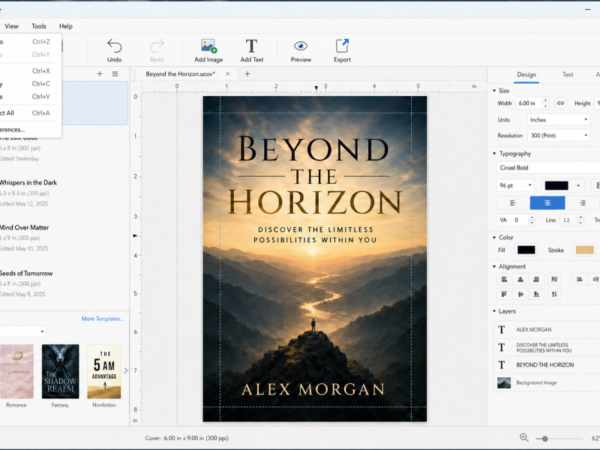600x450 pixels.
Task: Select the ALEX MORGAN text layer
Action: (547, 329)
